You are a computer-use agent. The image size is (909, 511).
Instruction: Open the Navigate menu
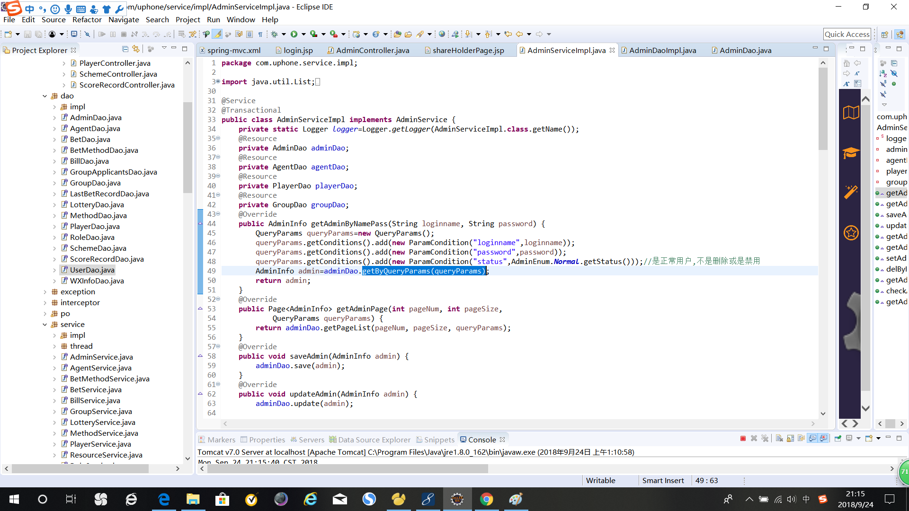124,19
